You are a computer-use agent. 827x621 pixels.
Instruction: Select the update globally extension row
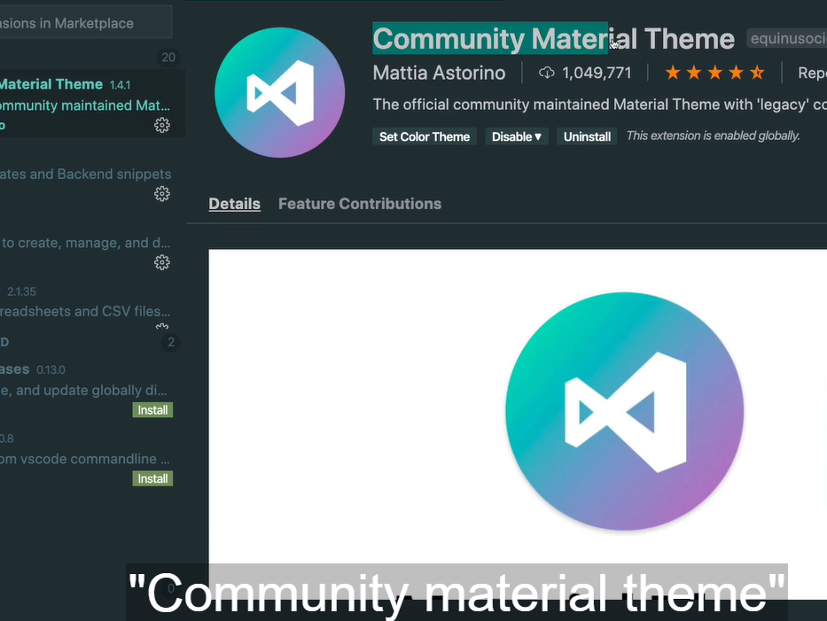[92, 390]
